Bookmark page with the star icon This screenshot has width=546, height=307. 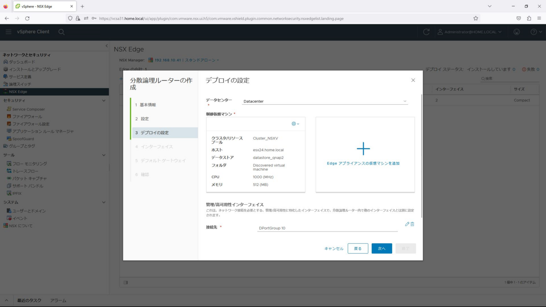point(475,18)
